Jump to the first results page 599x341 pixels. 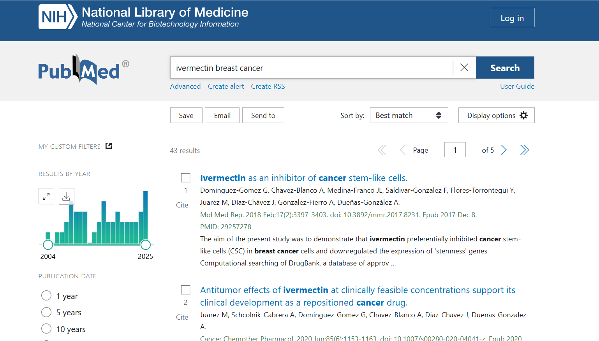click(x=382, y=150)
